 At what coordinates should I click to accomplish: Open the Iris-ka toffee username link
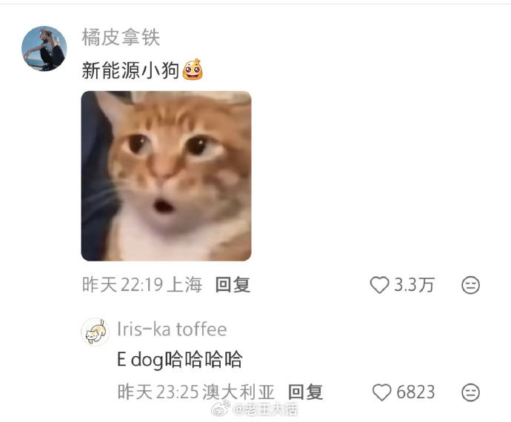[x=172, y=329]
